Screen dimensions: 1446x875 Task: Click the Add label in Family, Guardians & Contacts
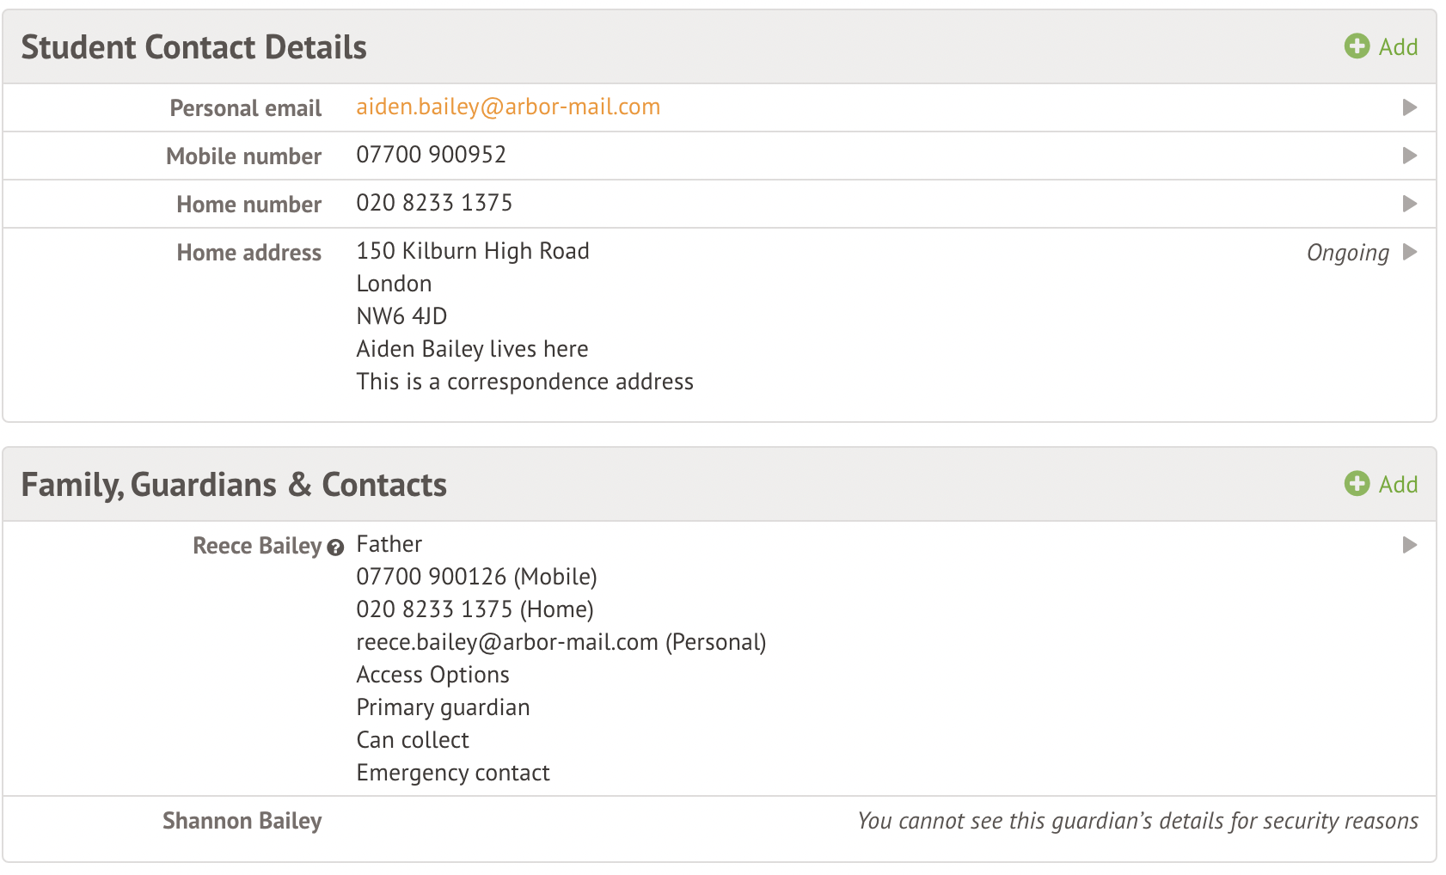point(1398,485)
